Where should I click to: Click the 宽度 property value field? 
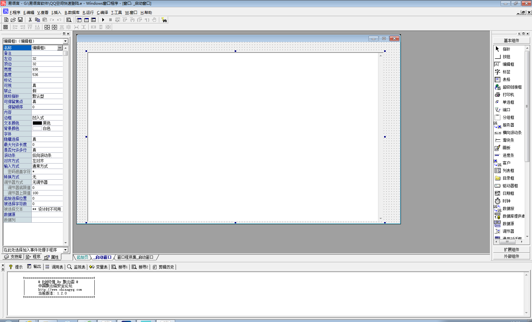47,69
